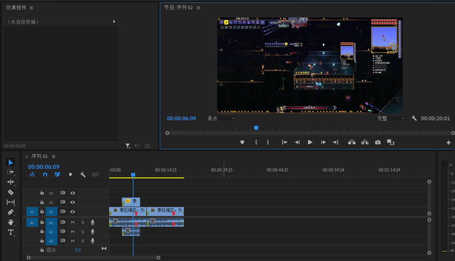Toggle snap magnet in the timeline

(x=45, y=175)
